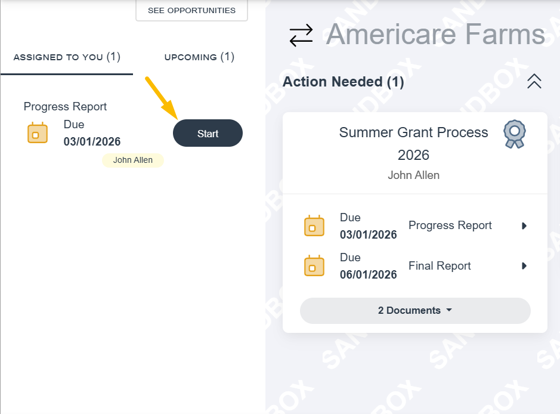560x414 pixels.
Task: Click calendar icon beside left Progress Report
Action: tap(38, 132)
